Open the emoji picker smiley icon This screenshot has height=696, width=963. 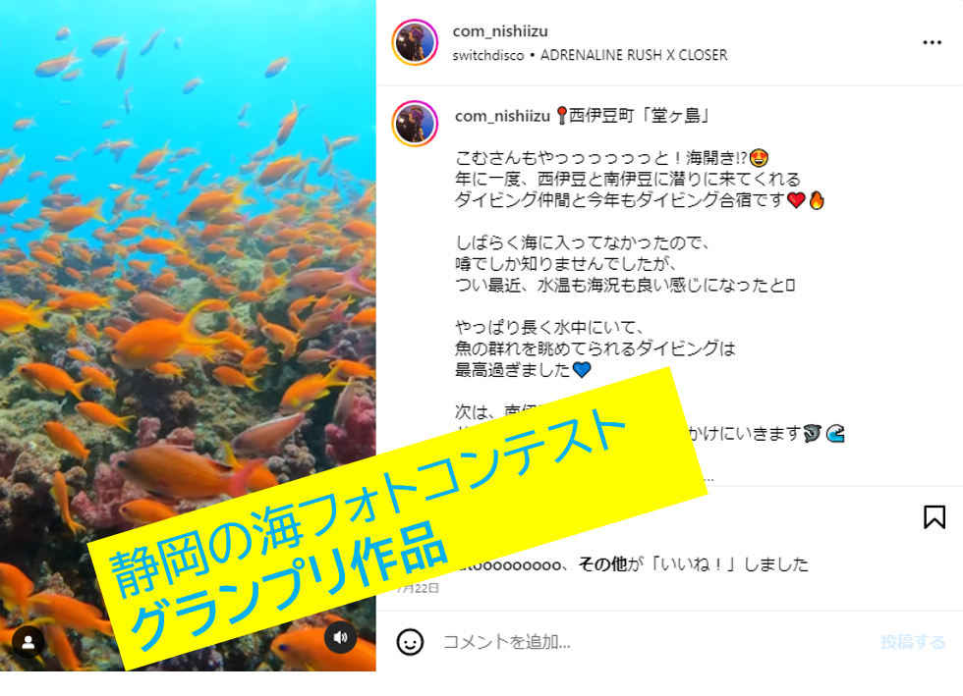410,642
